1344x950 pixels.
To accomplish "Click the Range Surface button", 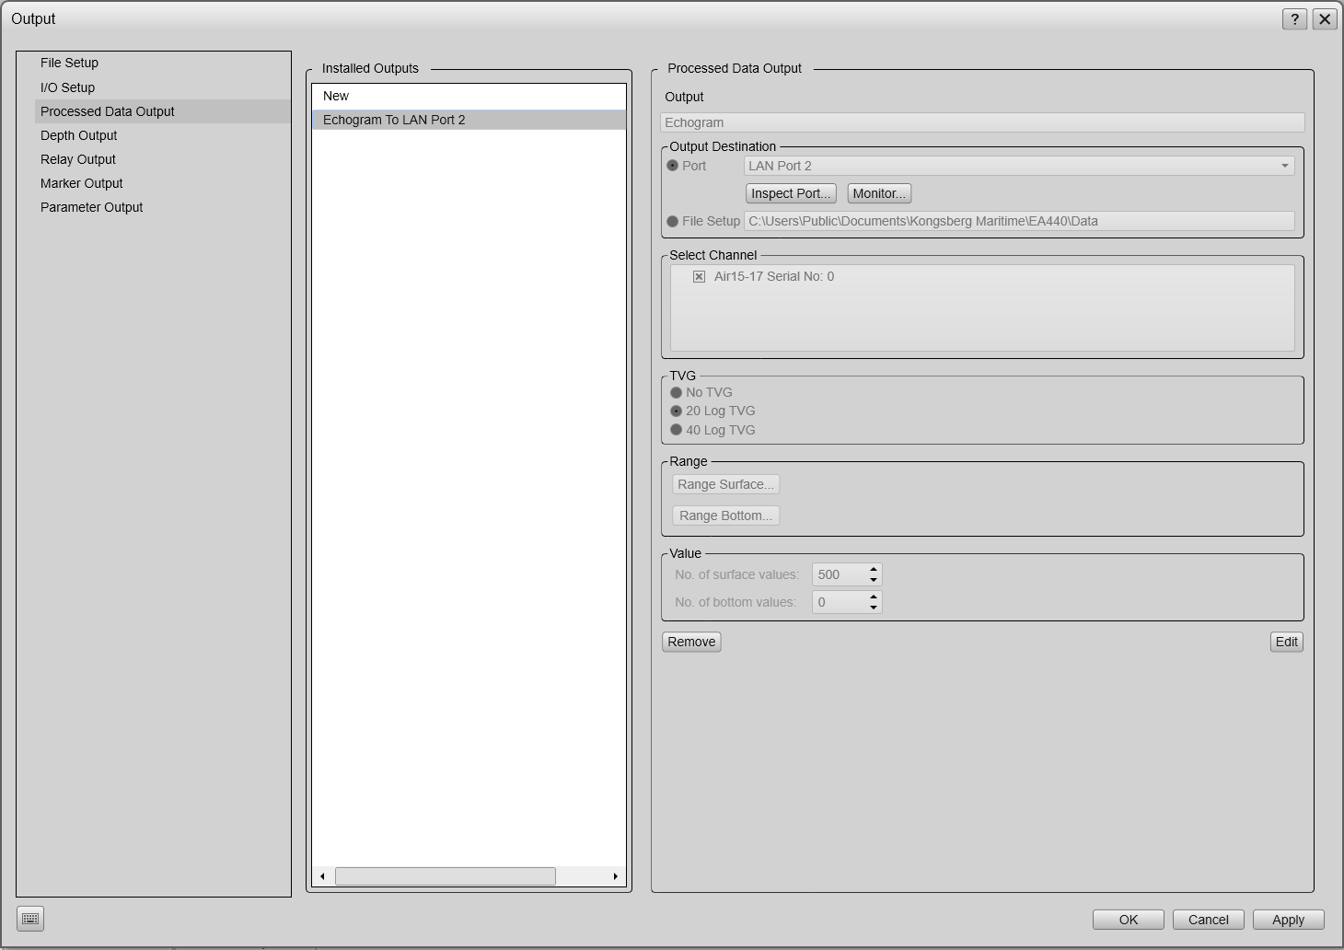I will [x=726, y=484].
